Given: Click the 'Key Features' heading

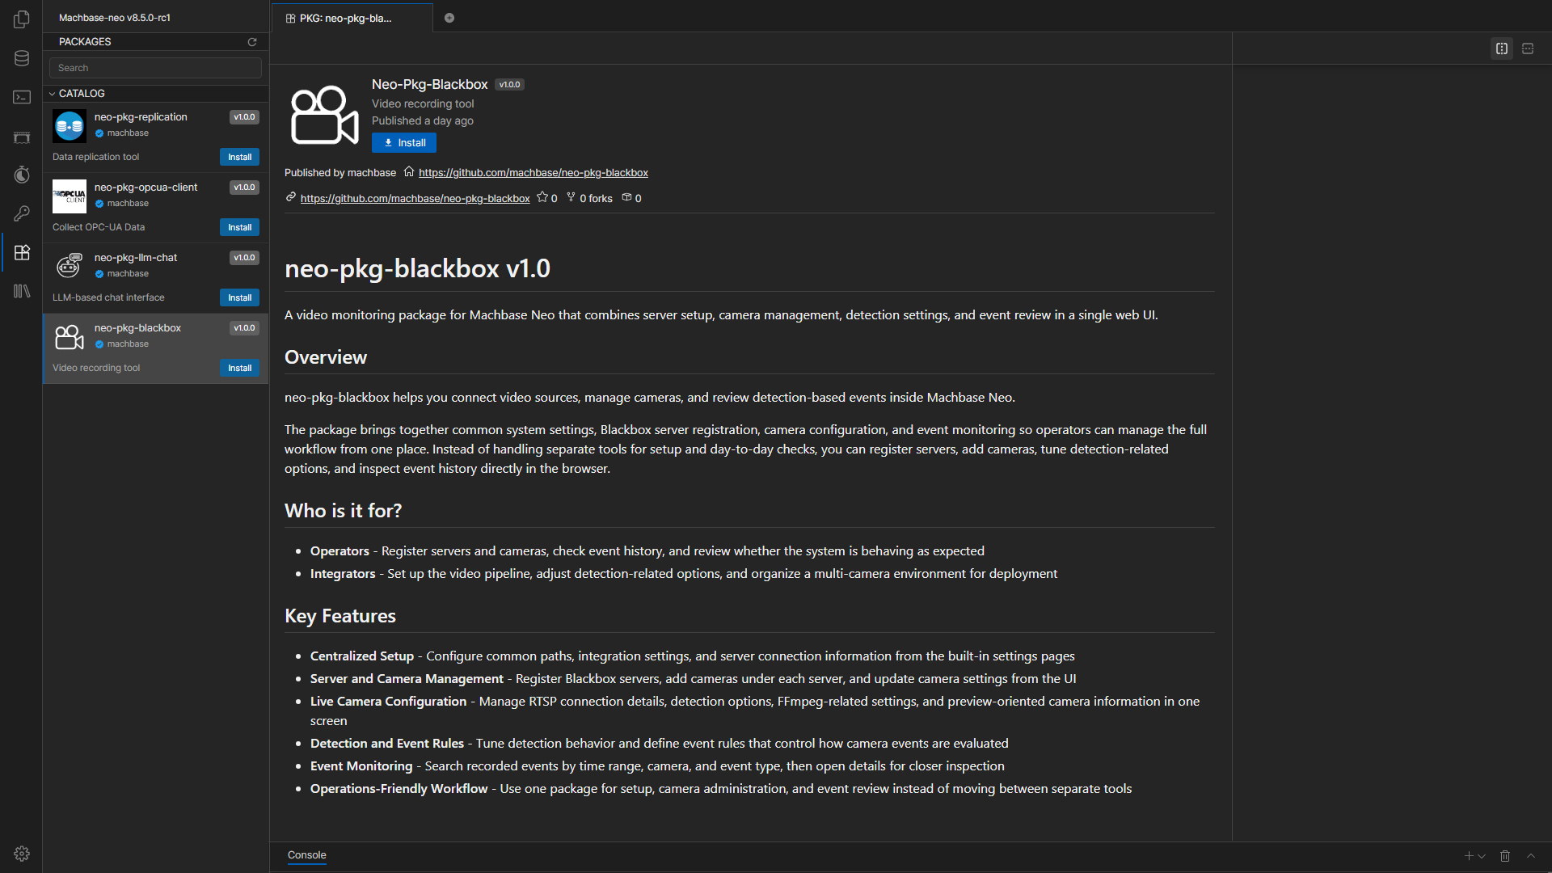Looking at the screenshot, I should 340,616.
